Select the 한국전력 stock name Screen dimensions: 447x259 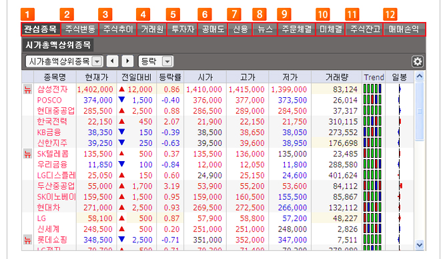click(52, 122)
